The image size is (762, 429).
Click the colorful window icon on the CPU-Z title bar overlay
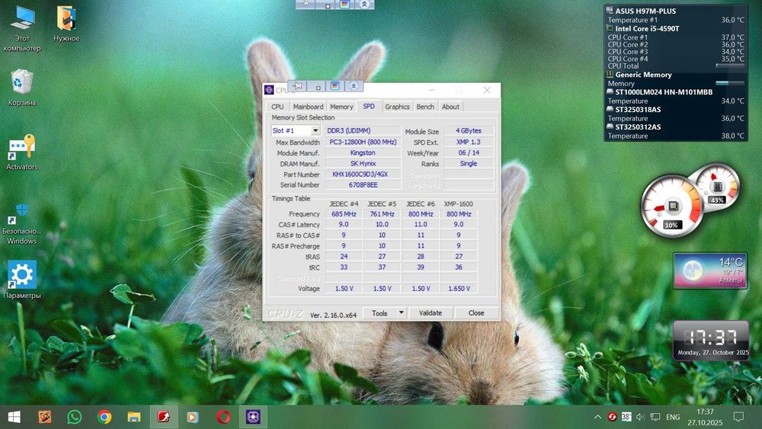pos(335,86)
